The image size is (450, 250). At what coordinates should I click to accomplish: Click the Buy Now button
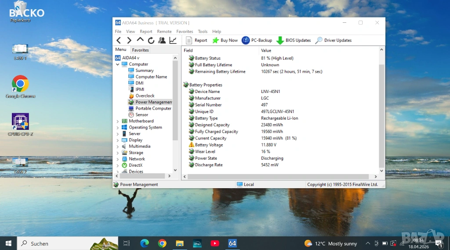tap(225, 40)
